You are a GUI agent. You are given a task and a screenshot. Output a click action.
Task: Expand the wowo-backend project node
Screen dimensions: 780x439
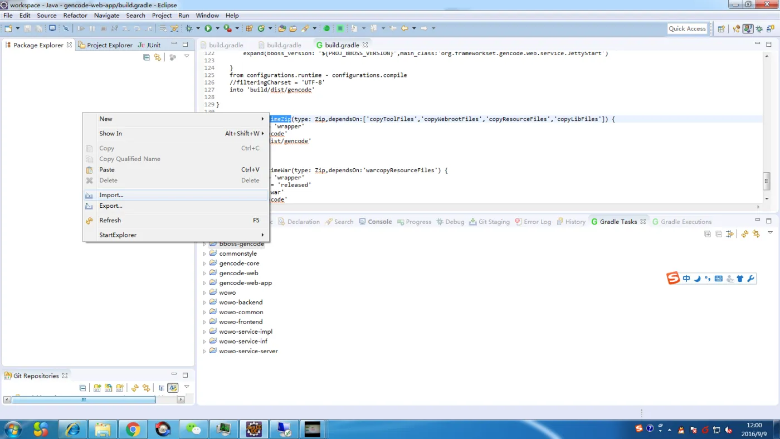[204, 303]
